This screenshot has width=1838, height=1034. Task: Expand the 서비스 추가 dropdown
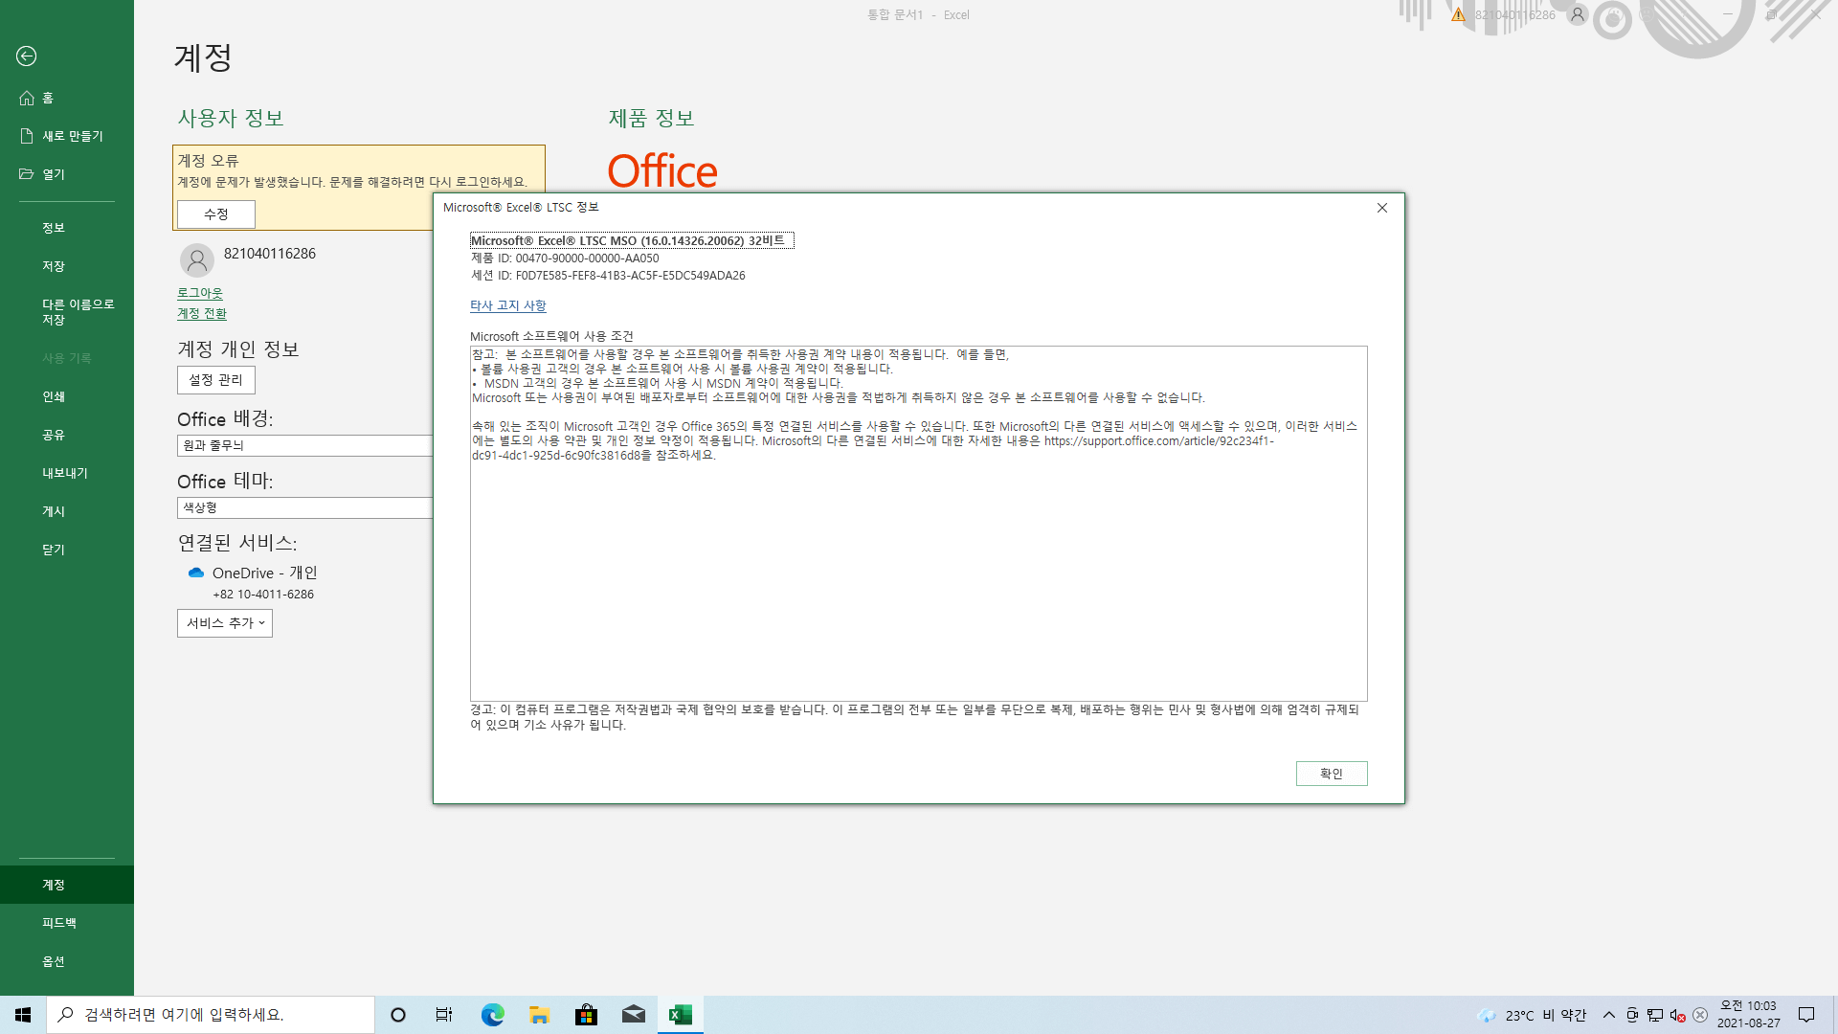pyautogui.click(x=225, y=623)
